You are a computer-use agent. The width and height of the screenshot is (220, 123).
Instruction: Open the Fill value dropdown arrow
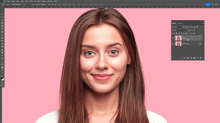click(197, 33)
